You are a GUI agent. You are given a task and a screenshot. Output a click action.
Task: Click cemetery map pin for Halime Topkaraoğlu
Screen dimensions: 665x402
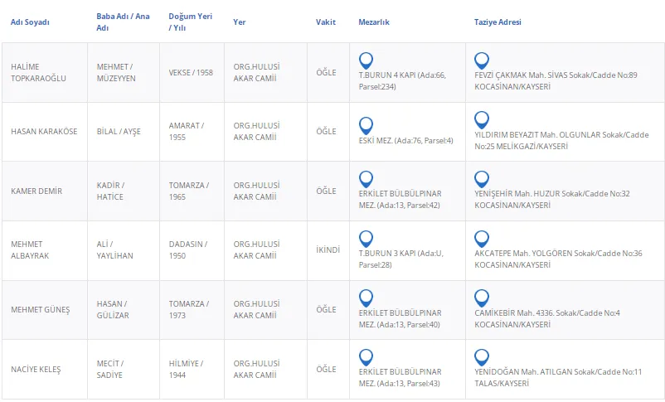tap(366, 61)
